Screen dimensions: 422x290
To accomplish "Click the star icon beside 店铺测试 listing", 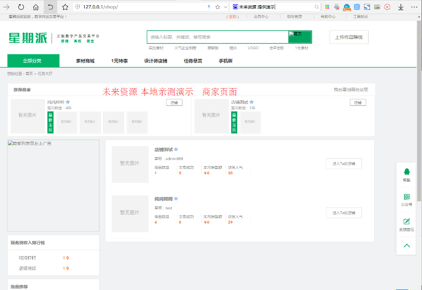I will (176, 150).
